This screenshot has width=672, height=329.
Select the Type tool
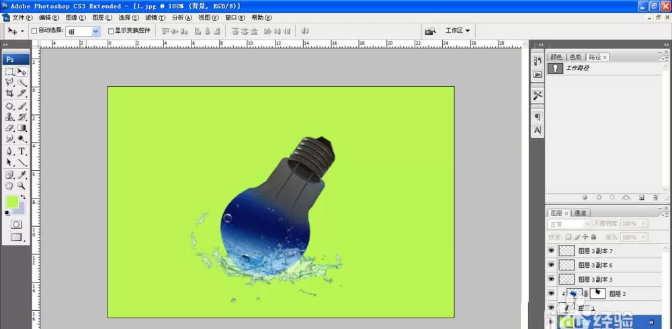point(22,151)
